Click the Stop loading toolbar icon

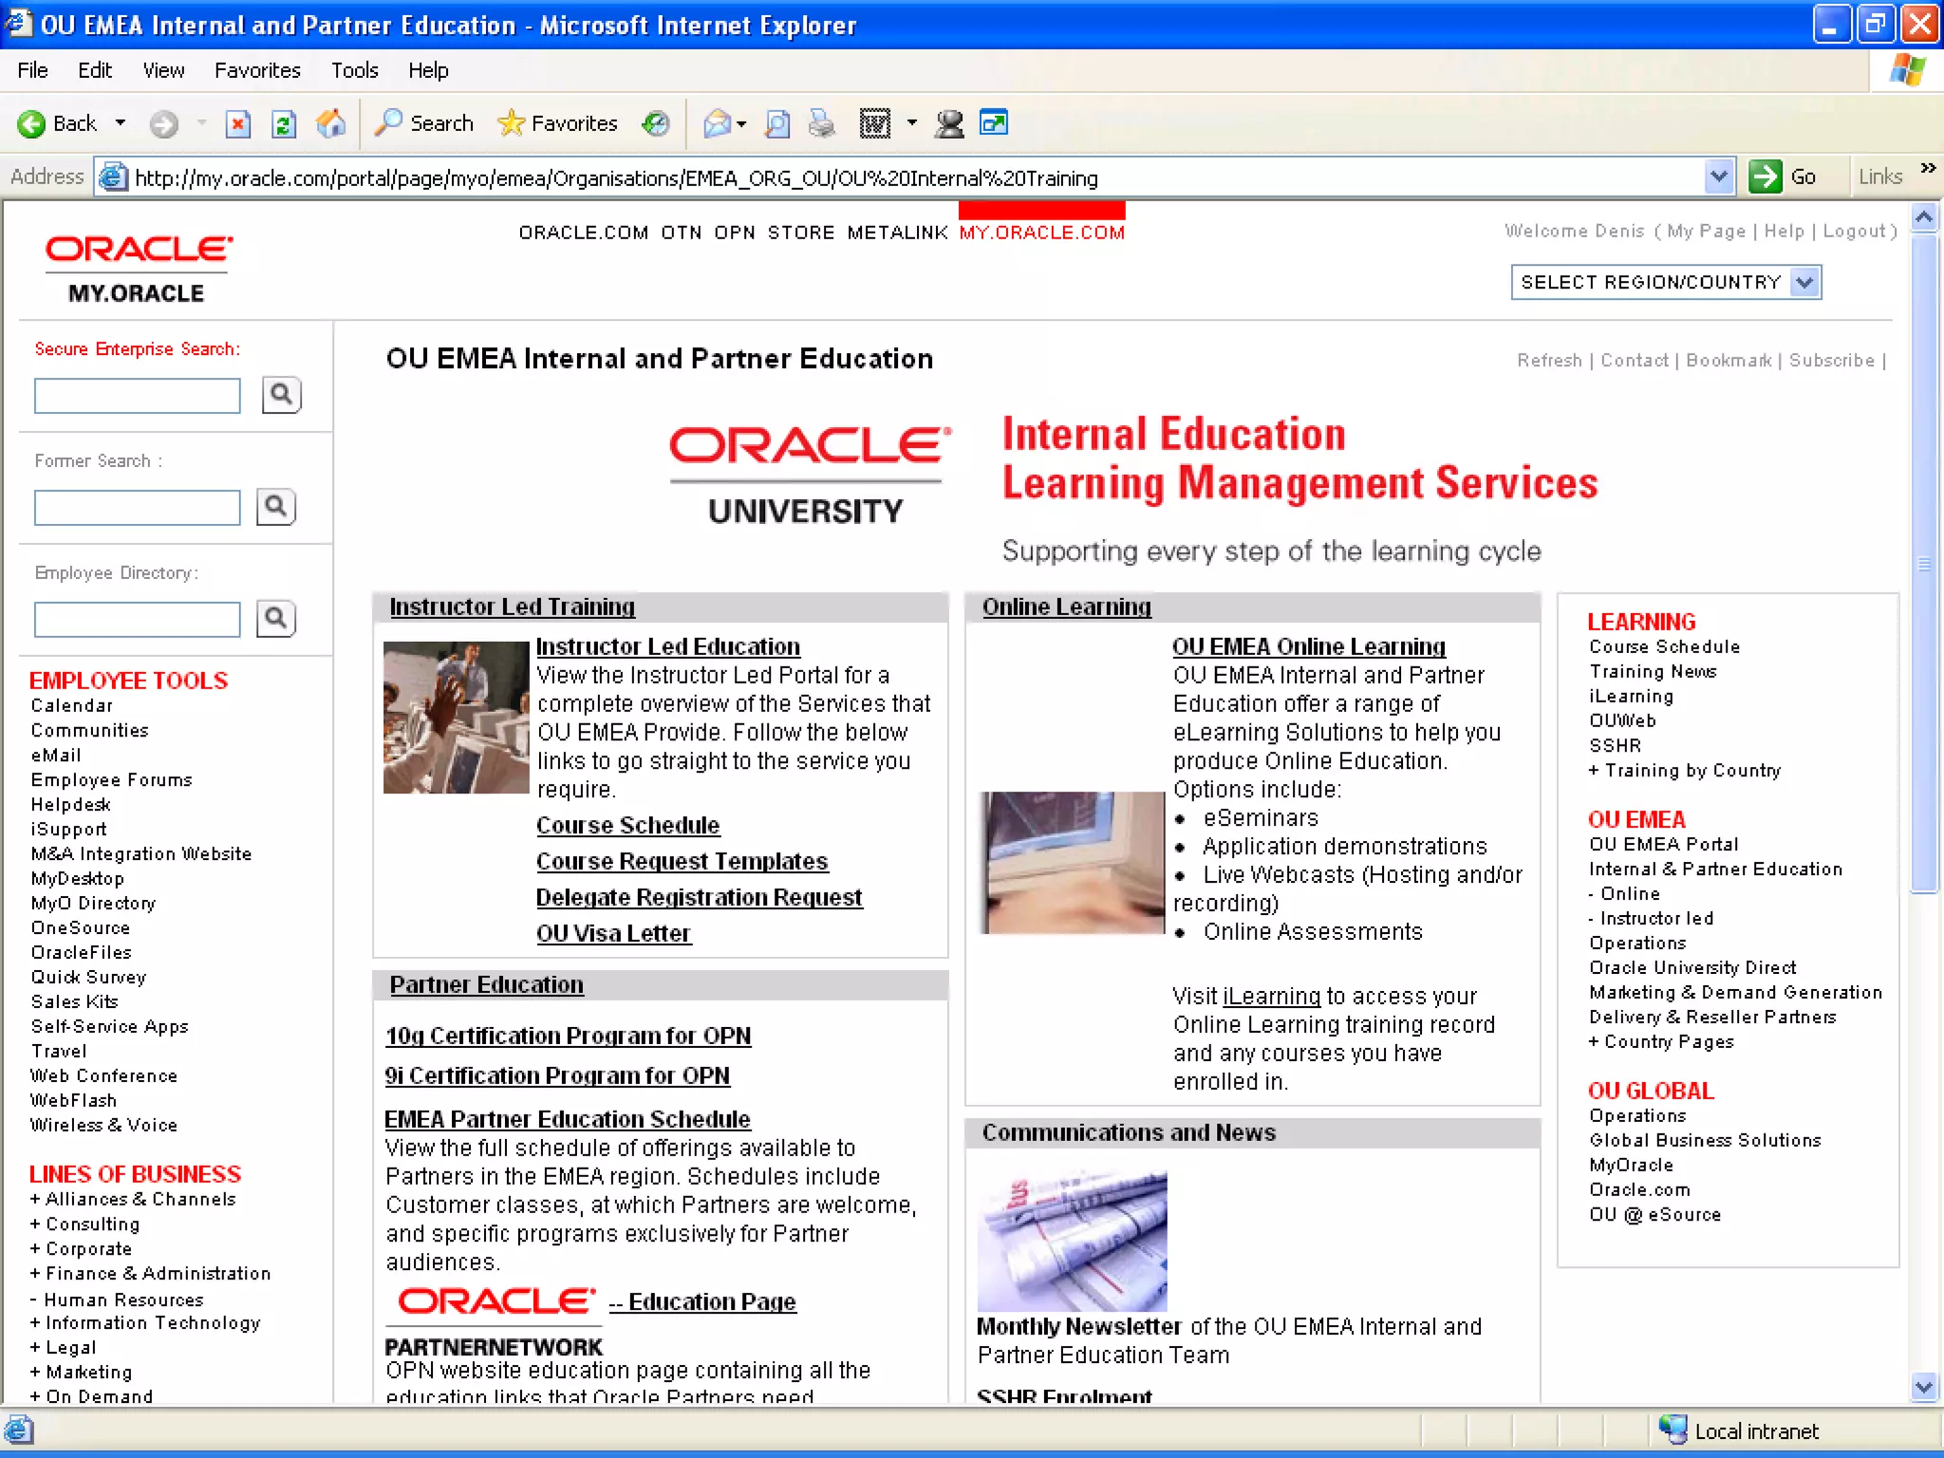[238, 123]
